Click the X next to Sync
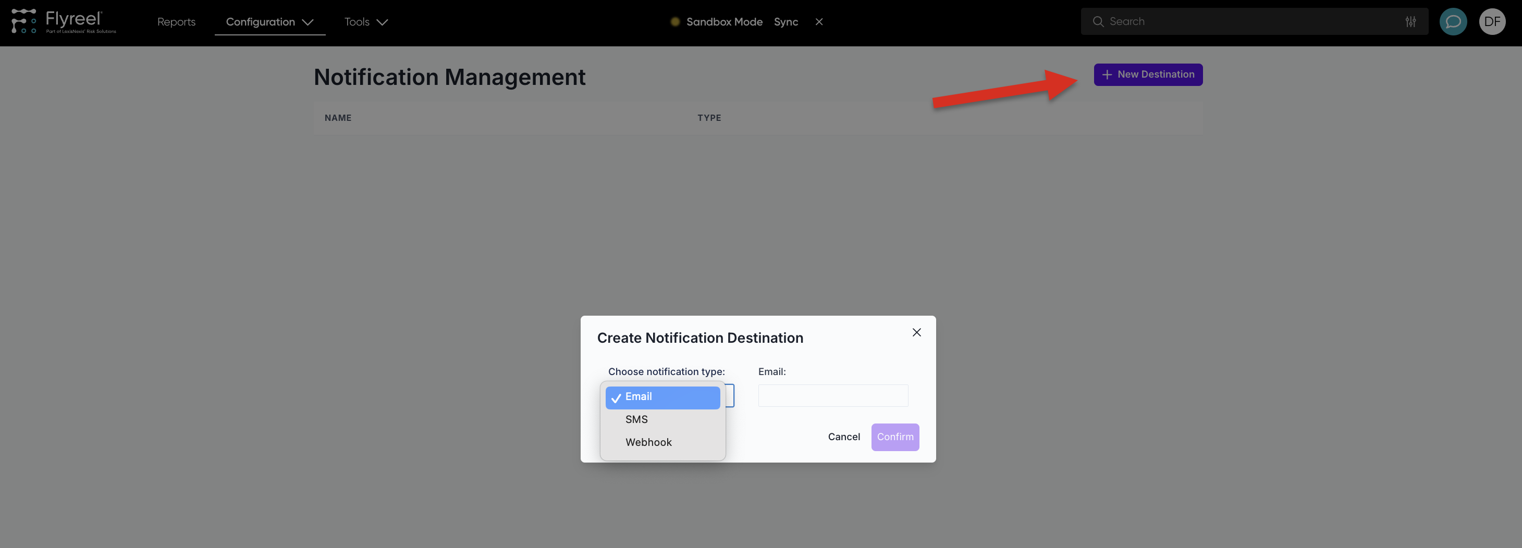 (819, 22)
